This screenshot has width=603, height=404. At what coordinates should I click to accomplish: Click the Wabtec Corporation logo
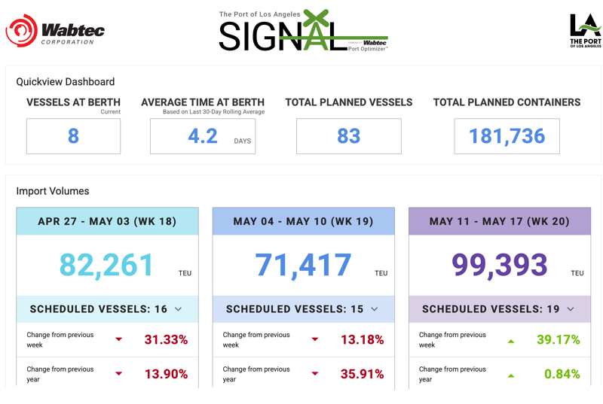pos(55,31)
